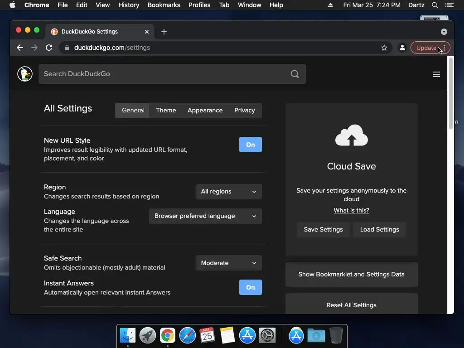Open Launchpad from the dock
This screenshot has width=464, height=348.
pos(147,336)
